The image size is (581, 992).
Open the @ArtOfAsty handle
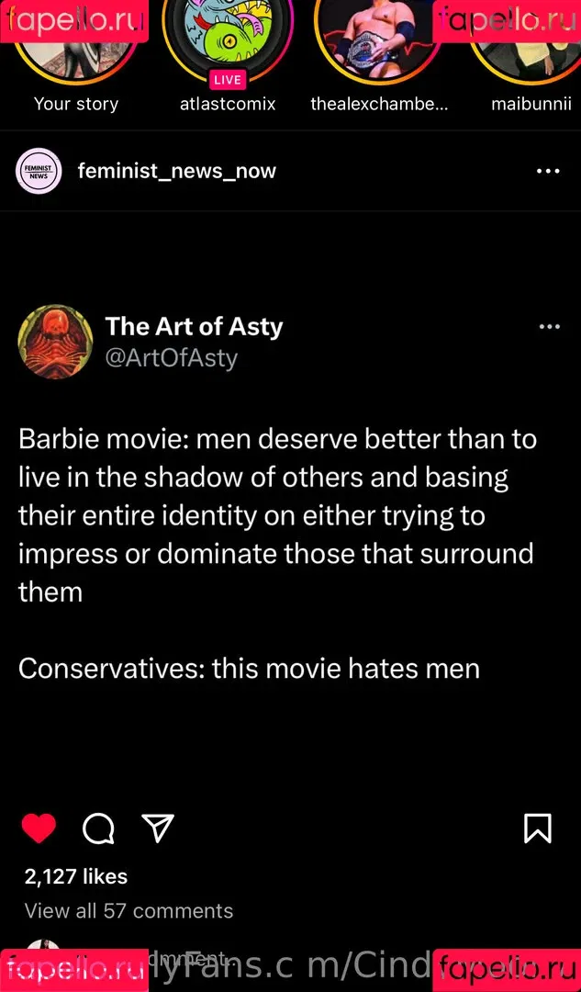click(172, 358)
